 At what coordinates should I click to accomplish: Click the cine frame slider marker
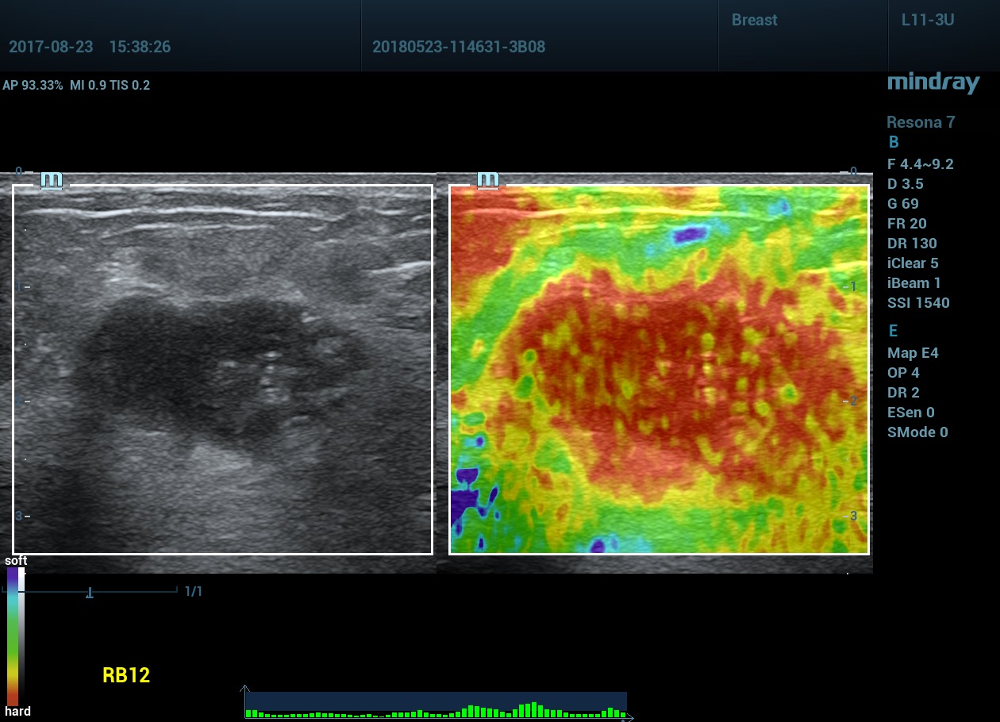click(90, 592)
